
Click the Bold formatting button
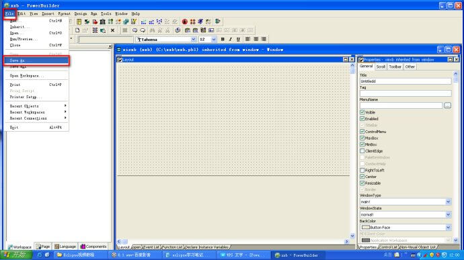(x=223, y=40)
